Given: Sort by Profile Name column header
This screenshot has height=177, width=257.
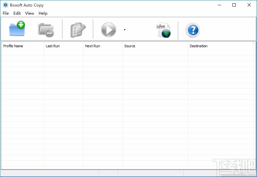Looking at the screenshot, I should click(23, 46).
